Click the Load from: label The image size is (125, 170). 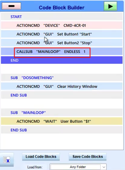[35, 167]
